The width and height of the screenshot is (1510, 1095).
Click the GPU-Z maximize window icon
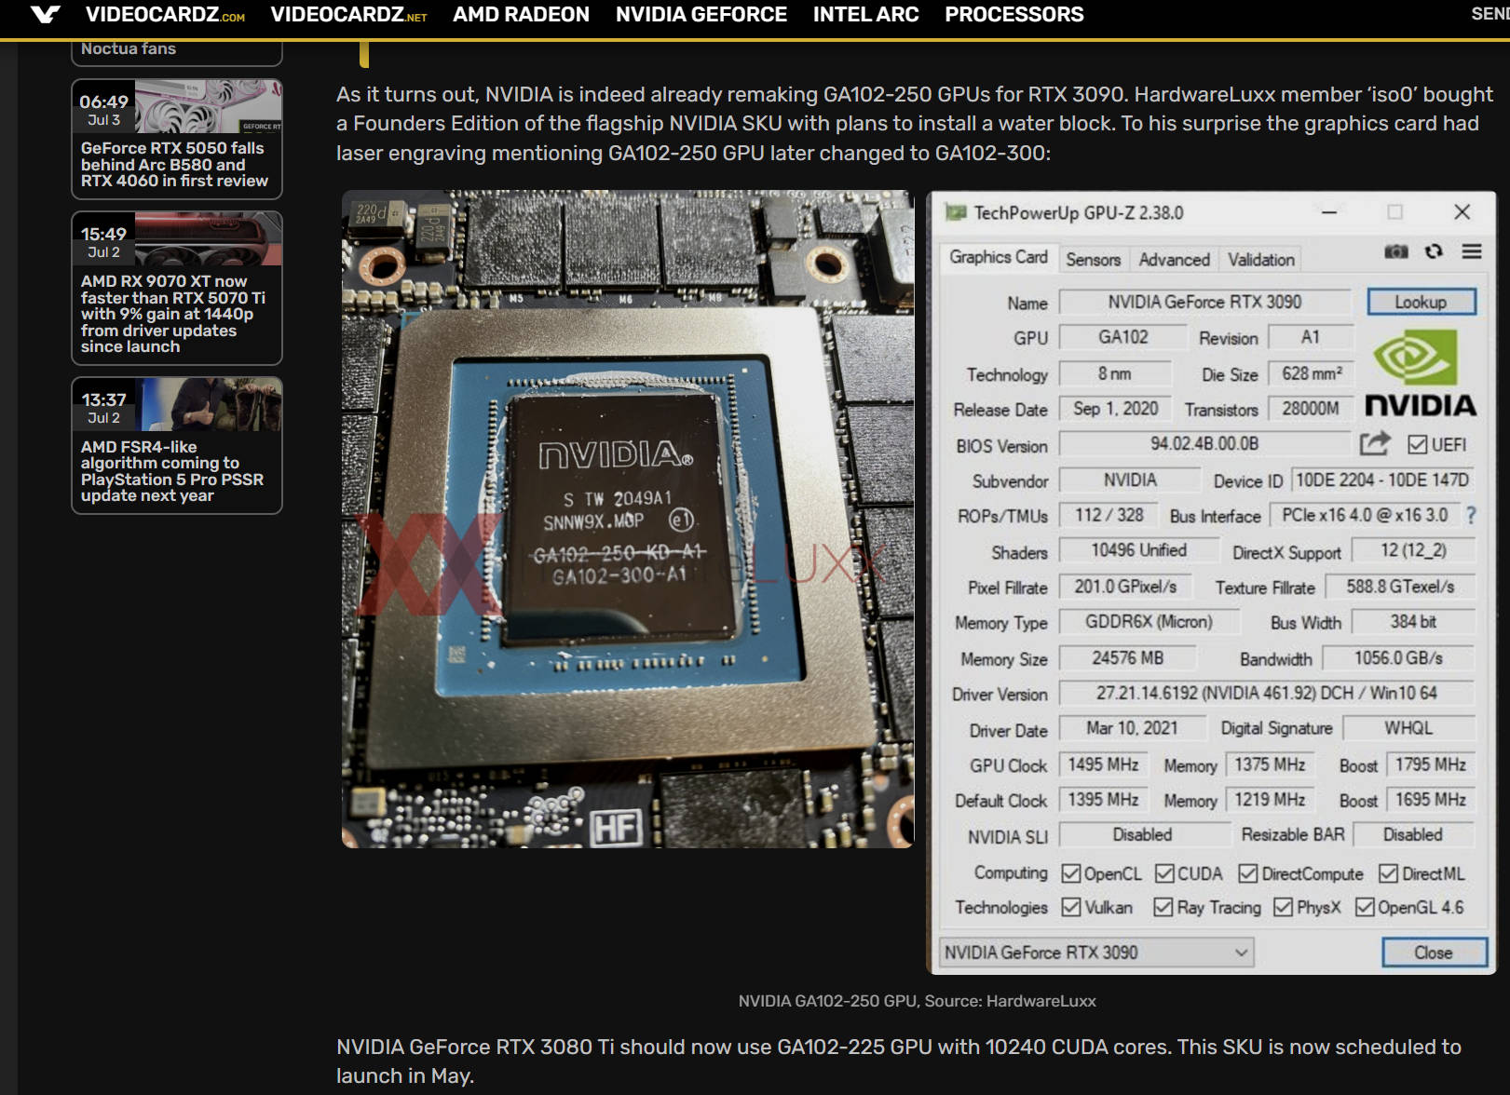tap(1394, 212)
